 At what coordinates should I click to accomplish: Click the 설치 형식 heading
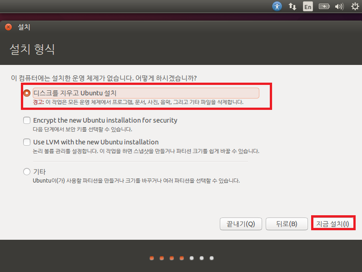pyautogui.click(x=32, y=49)
